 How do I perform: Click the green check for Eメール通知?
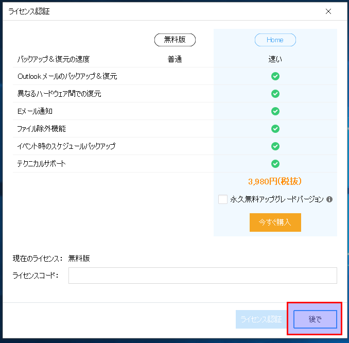275,111
